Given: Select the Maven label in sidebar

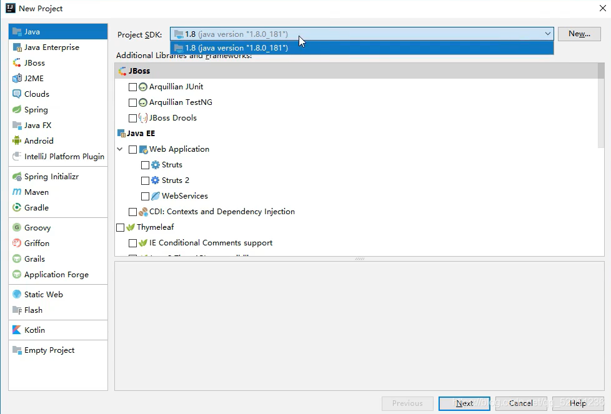Looking at the screenshot, I should pos(37,192).
